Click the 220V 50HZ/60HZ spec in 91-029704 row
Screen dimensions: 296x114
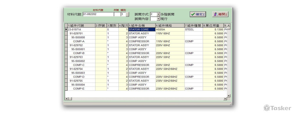[170, 69]
